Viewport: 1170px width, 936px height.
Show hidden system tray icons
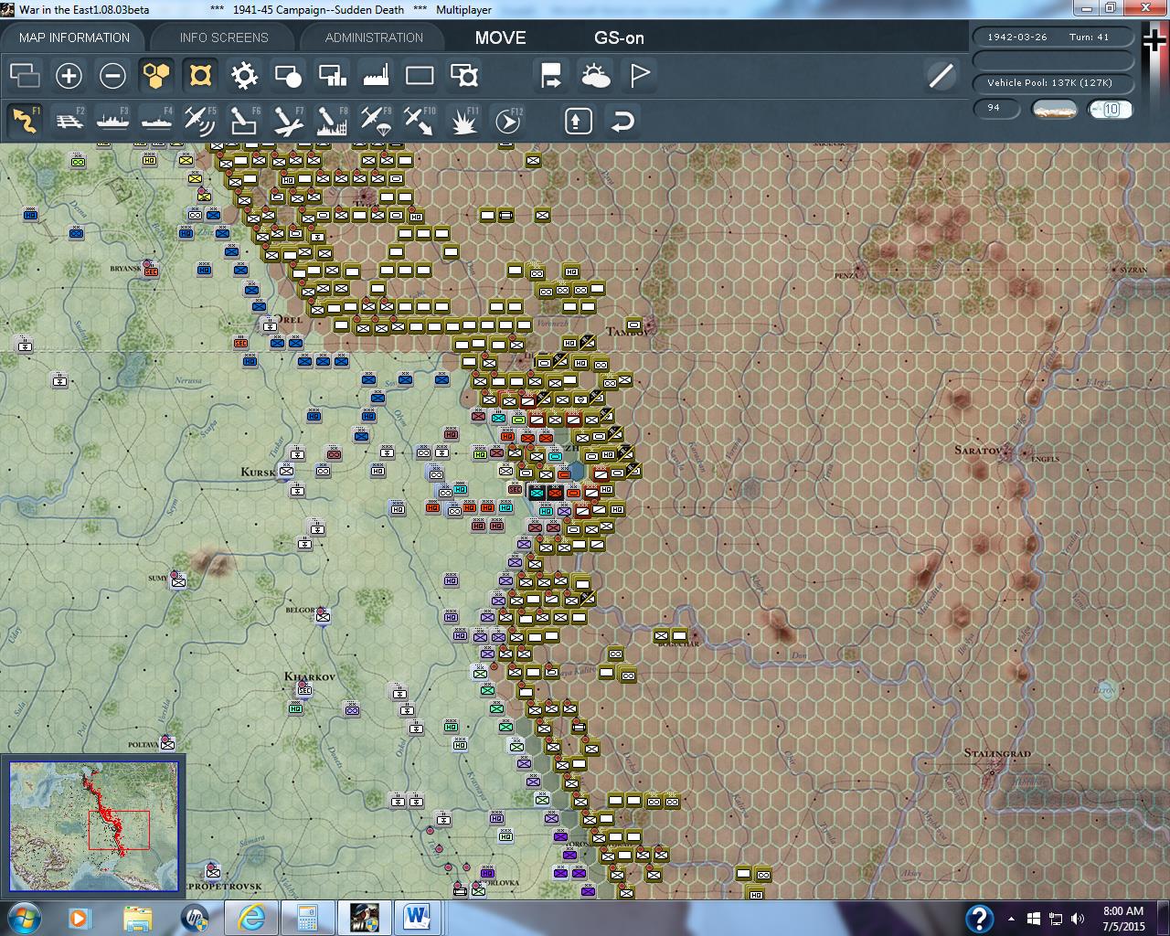click(x=1011, y=919)
